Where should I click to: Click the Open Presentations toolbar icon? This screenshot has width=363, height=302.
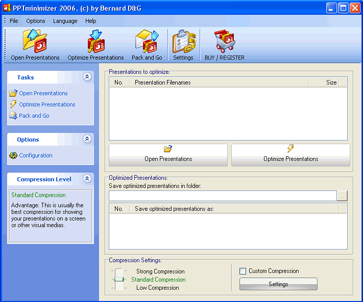(35, 41)
